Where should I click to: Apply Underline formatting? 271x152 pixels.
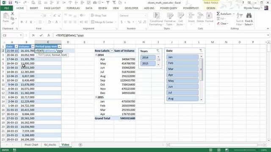(x=31, y=22)
